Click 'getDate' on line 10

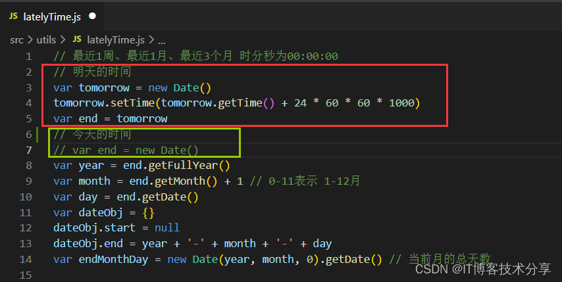pyautogui.click(x=164, y=197)
